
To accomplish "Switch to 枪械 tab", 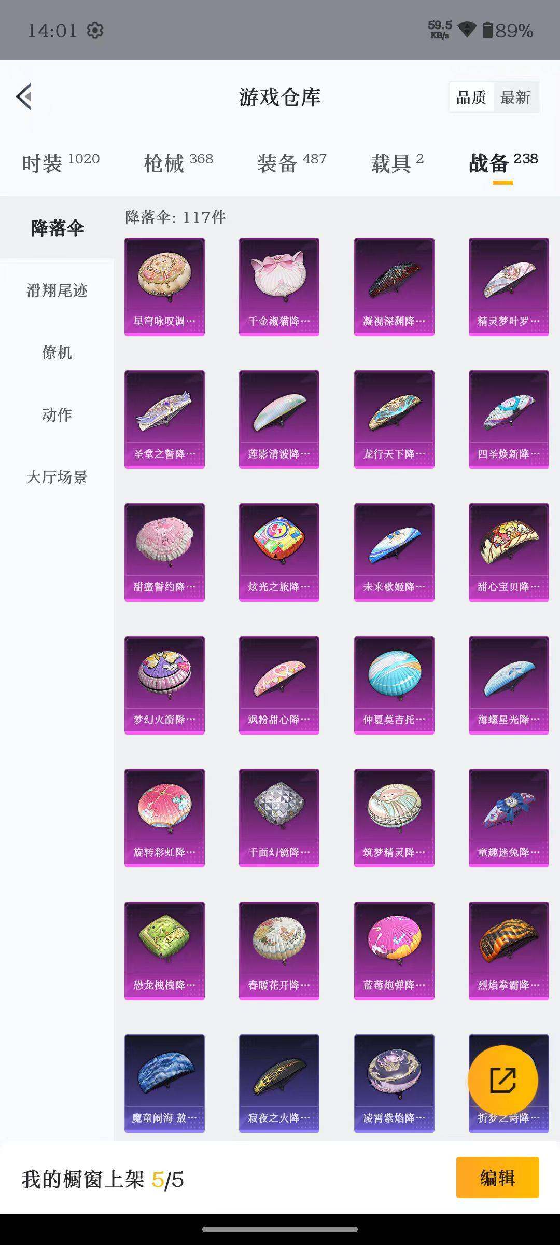I will pos(178,163).
